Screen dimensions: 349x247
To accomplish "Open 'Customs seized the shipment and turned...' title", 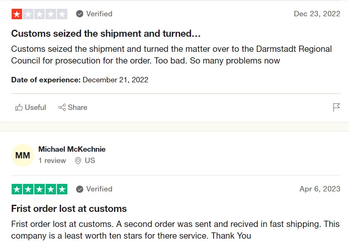I will coord(106,33).
